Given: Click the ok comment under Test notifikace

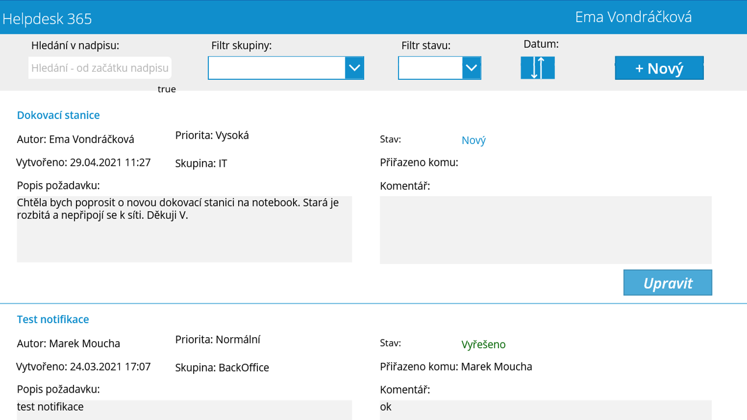Looking at the screenshot, I should [386, 407].
